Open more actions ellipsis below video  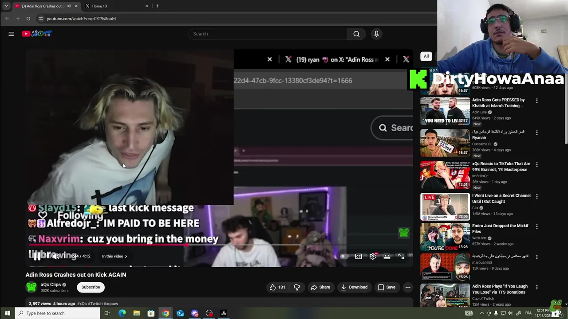point(407,287)
